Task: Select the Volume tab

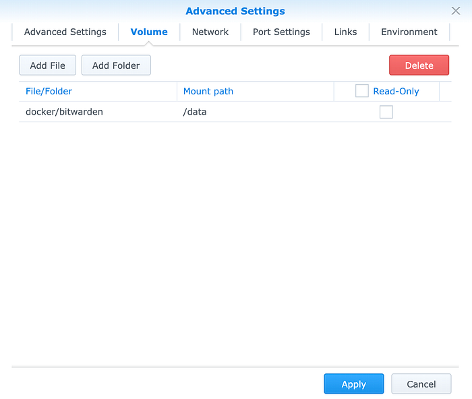Action: click(x=149, y=32)
